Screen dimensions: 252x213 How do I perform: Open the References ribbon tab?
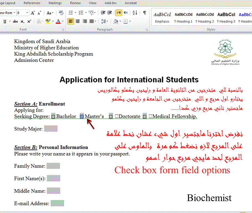click(32, 3)
